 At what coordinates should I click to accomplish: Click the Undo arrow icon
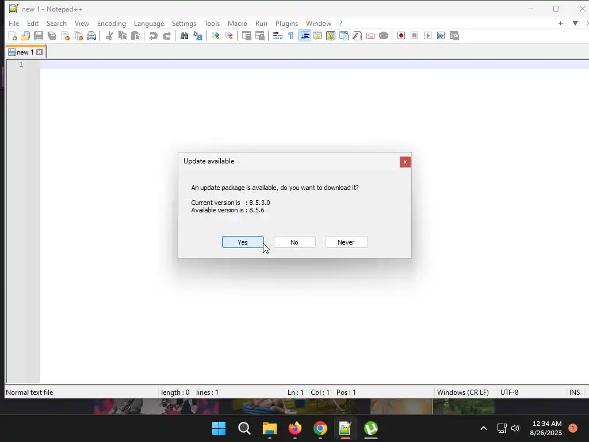(153, 36)
